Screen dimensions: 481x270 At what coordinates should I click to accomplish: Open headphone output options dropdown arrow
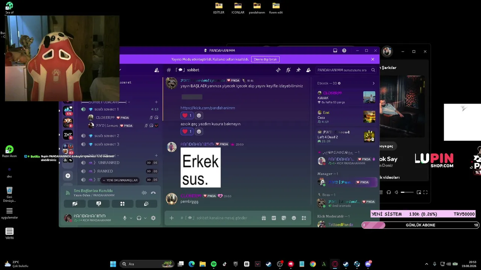click(x=145, y=218)
